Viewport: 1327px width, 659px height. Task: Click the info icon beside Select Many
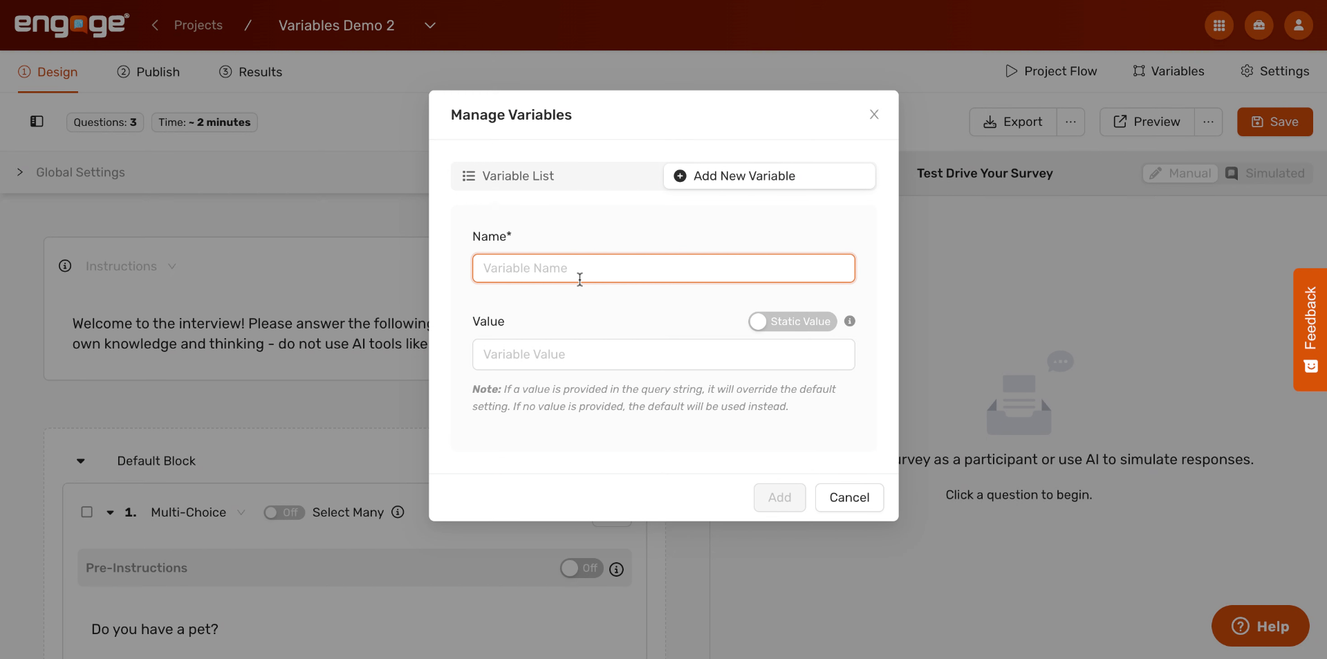(x=398, y=512)
